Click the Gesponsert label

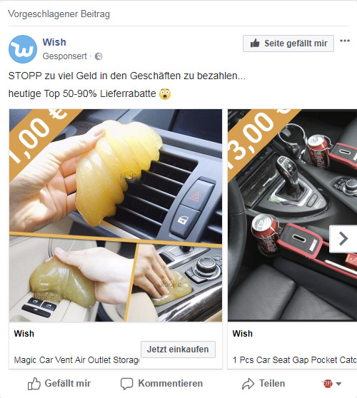click(64, 56)
